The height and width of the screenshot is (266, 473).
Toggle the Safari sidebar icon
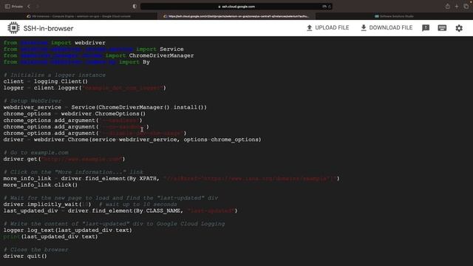pos(7,7)
